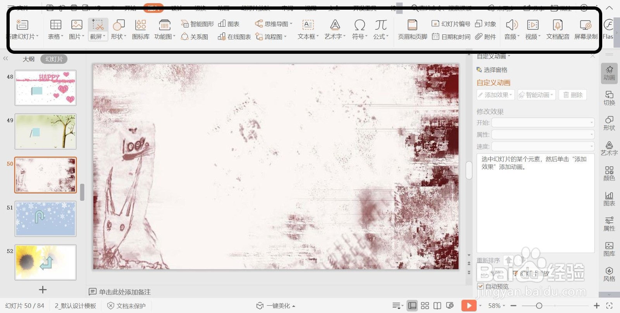
Task: Insert 幻灯片编号 slide number
Action: [451, 24]
